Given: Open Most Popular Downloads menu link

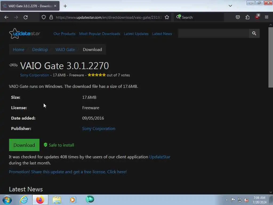Looking at the screenshot, I should click(100, 34).
